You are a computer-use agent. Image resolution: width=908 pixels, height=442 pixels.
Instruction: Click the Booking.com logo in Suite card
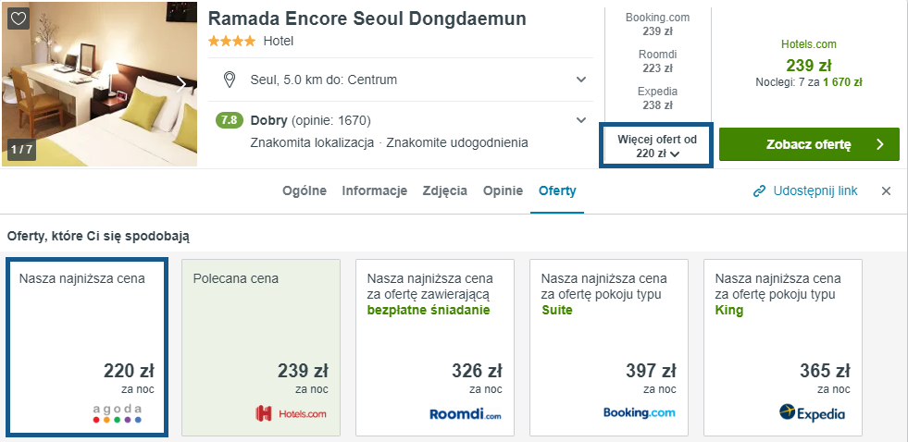pos(640,412)
